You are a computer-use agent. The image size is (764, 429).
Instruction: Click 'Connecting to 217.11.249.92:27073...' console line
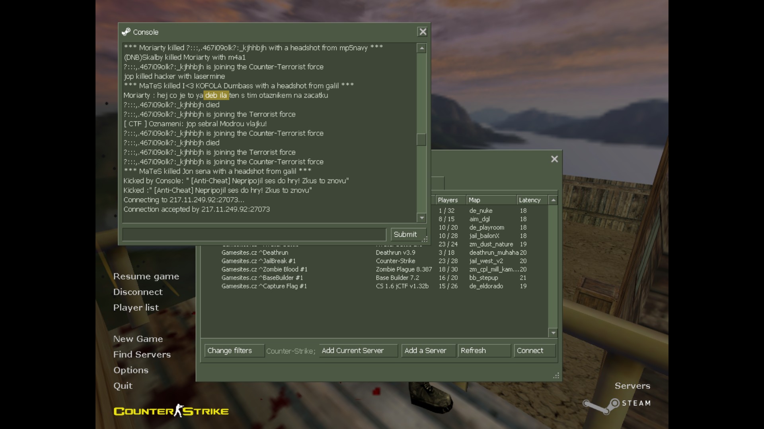tap(184, 200)
